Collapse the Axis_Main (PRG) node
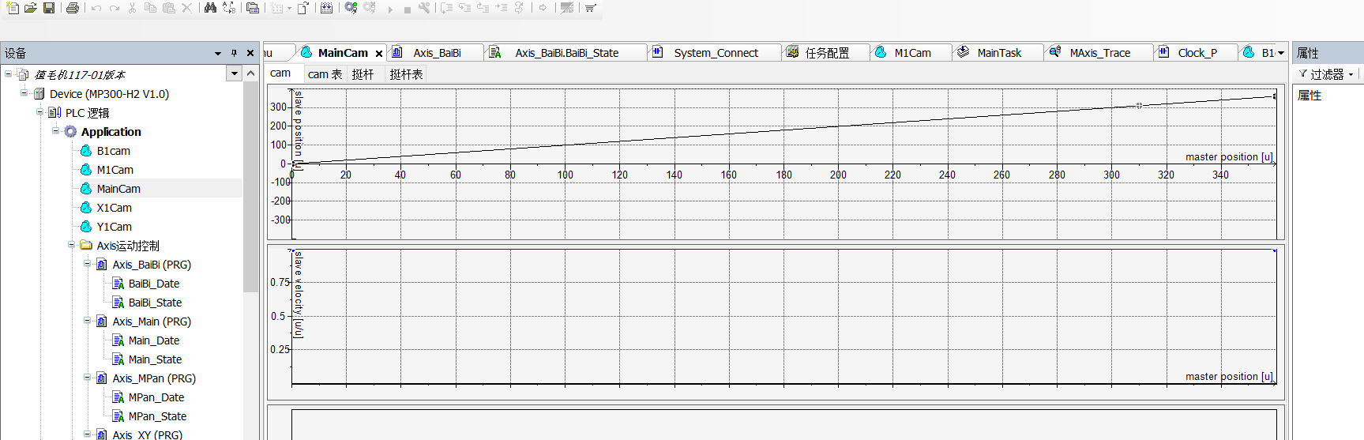The image size is (1364, 440). (87, 321)
